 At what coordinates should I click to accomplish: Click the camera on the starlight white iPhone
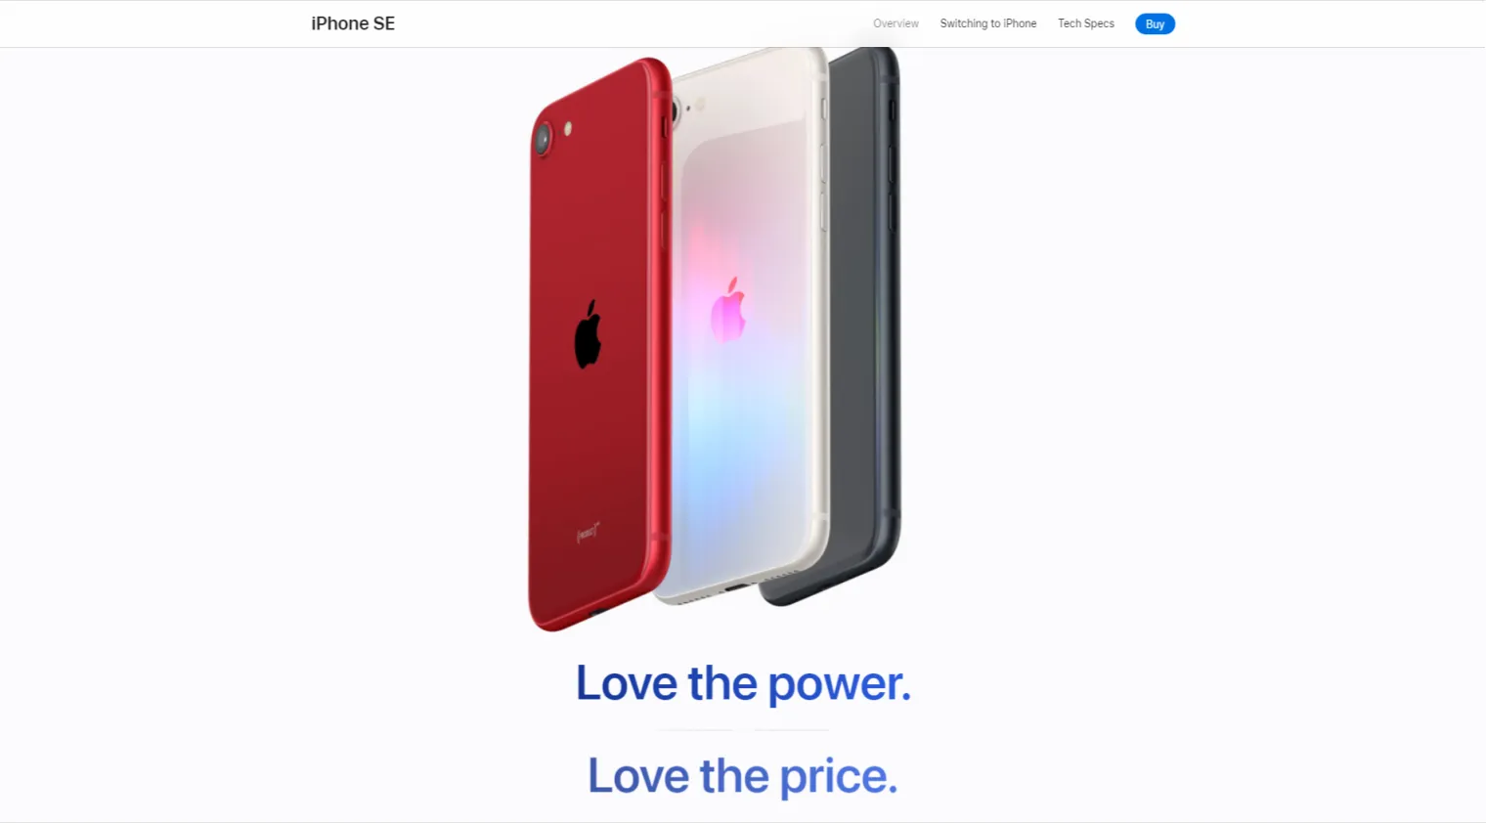coord(675,109)
